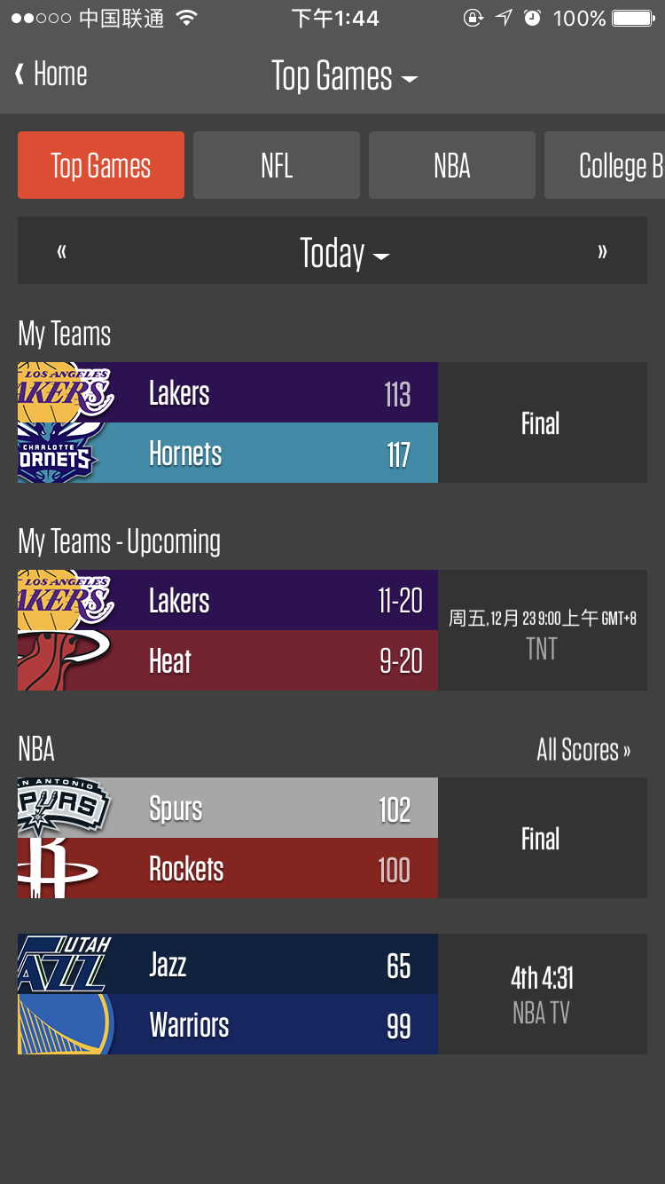Tap the Lakers logo in the My Teams final game
The height and width of the screenshot is (1184, 665).
click(66, 391)
